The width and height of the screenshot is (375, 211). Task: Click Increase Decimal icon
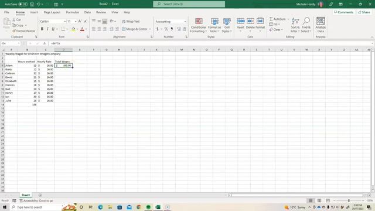pyautogui.click(x=179, y=29)
